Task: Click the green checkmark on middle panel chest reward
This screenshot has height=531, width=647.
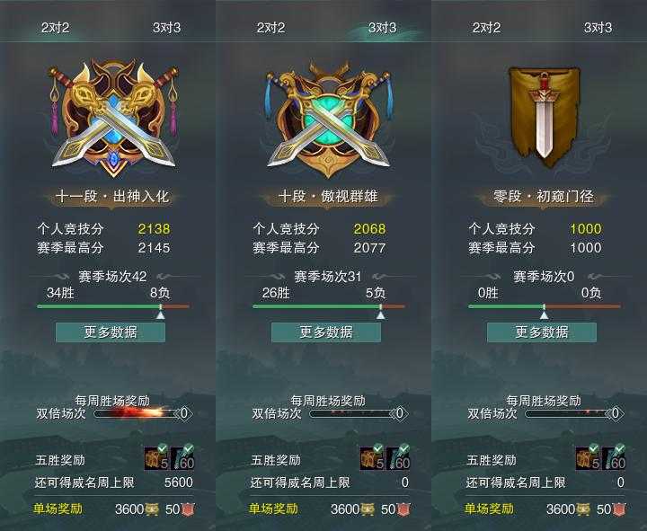Action: pyautogui.click(x=378, y=448)
